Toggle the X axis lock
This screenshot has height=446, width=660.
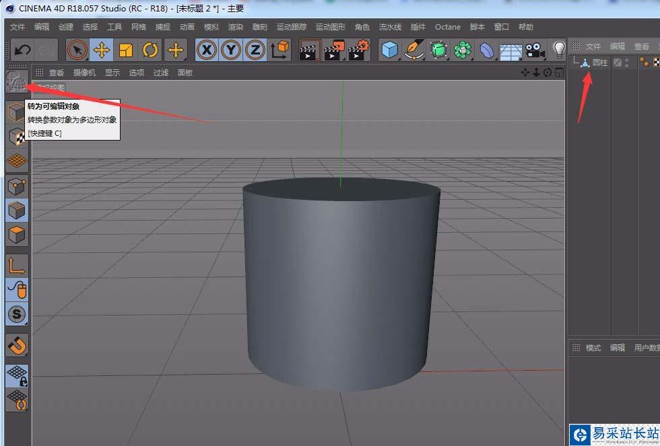click(x=207, y=50)
